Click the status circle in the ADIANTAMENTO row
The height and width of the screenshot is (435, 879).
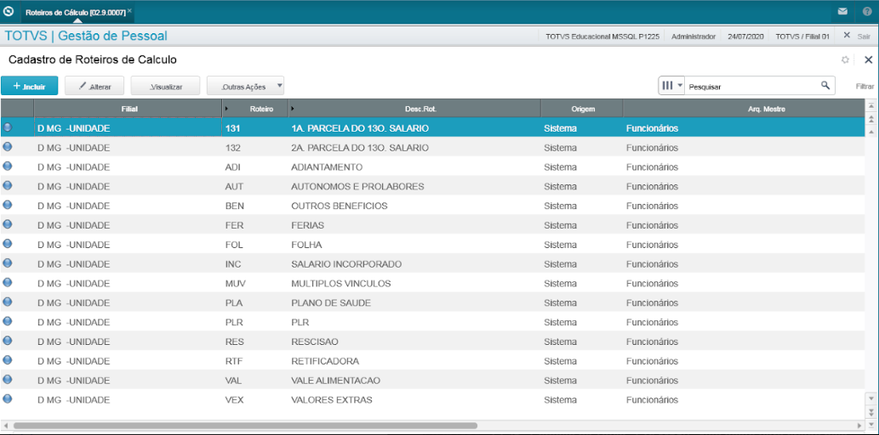(8, 167)
